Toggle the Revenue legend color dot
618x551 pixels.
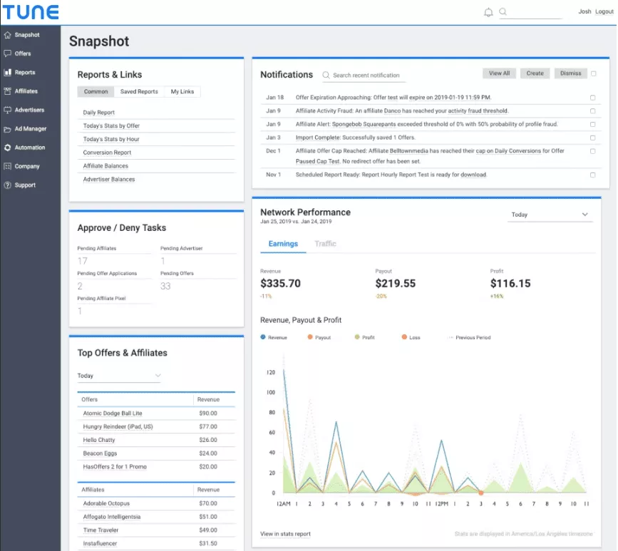pyautogui.click(x=263, y=337)
